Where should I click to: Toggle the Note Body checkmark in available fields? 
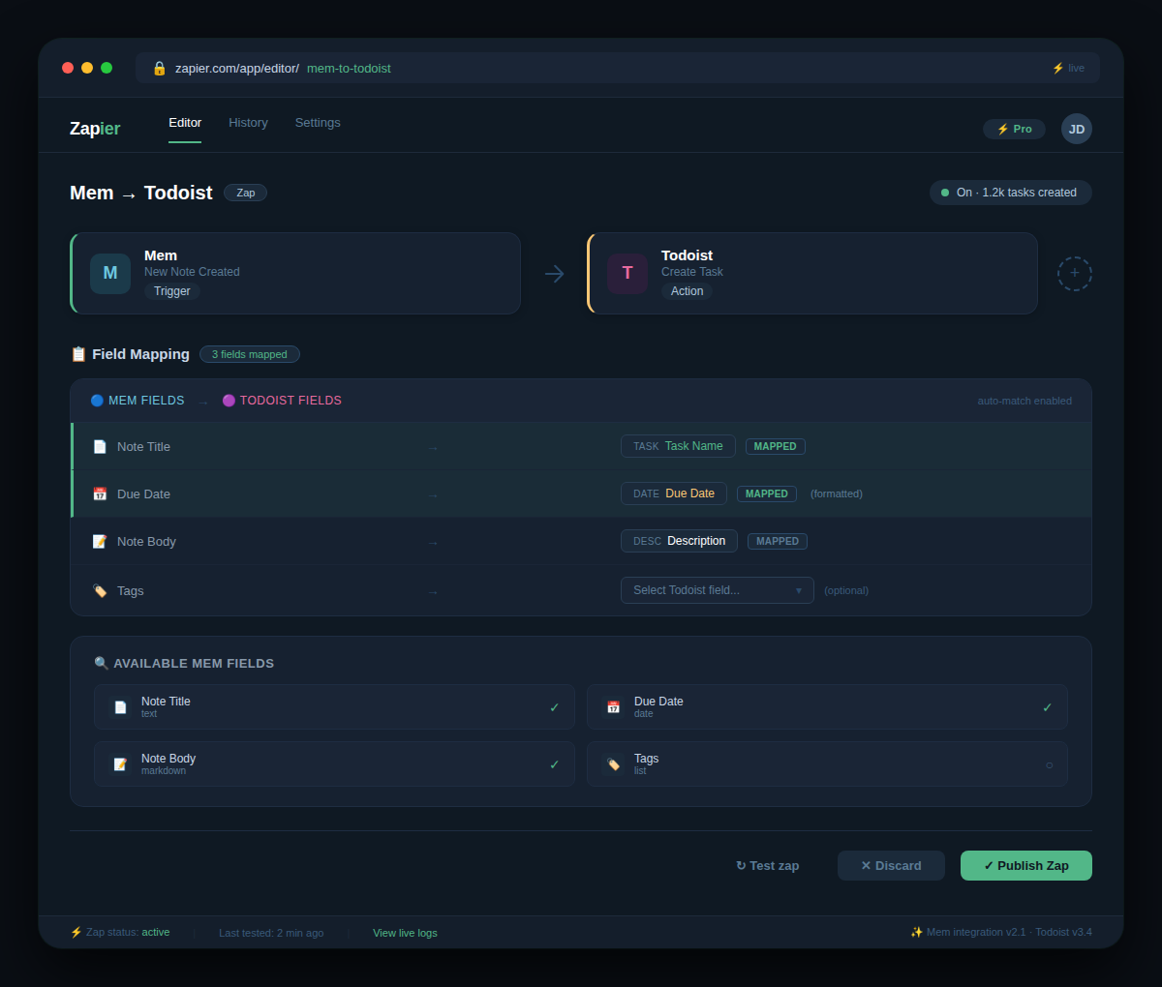pyautogui.click(x=555, y=764)
